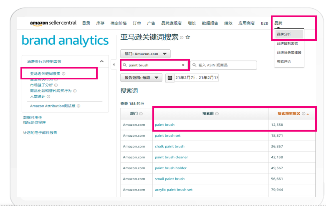Viewport: 326px width, 206px height.
Task: Choose 买家评论 in the dropdown menu
Action: point(284,61)
